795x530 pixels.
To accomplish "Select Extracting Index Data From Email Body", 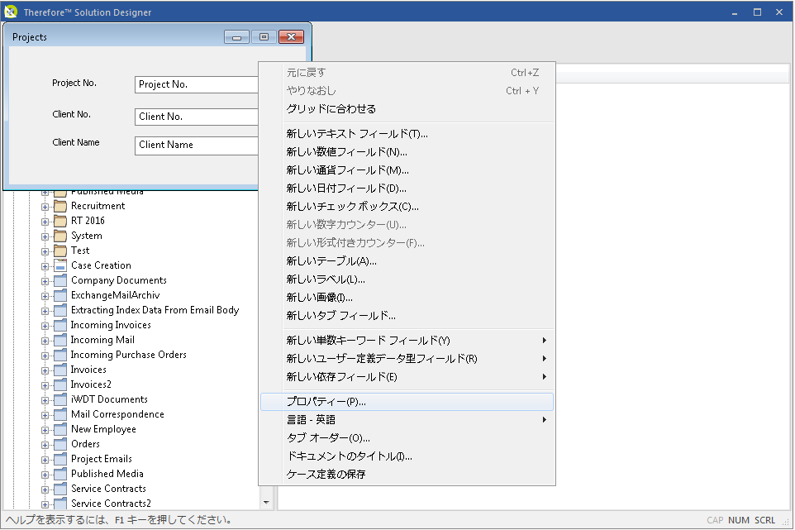I will coord(155,310).
